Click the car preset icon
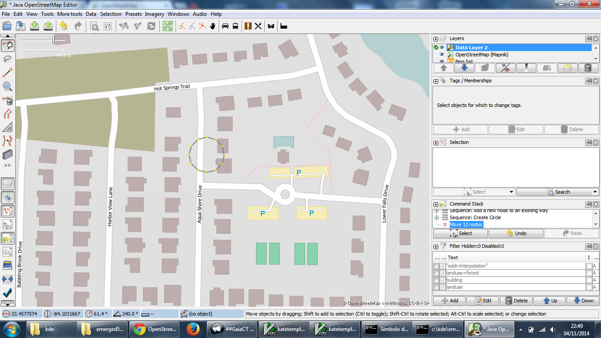 pyautogui.click(x=225, y=26)
